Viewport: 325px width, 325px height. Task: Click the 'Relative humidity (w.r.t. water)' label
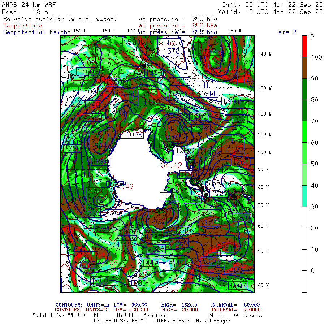[x=60, y=19]
